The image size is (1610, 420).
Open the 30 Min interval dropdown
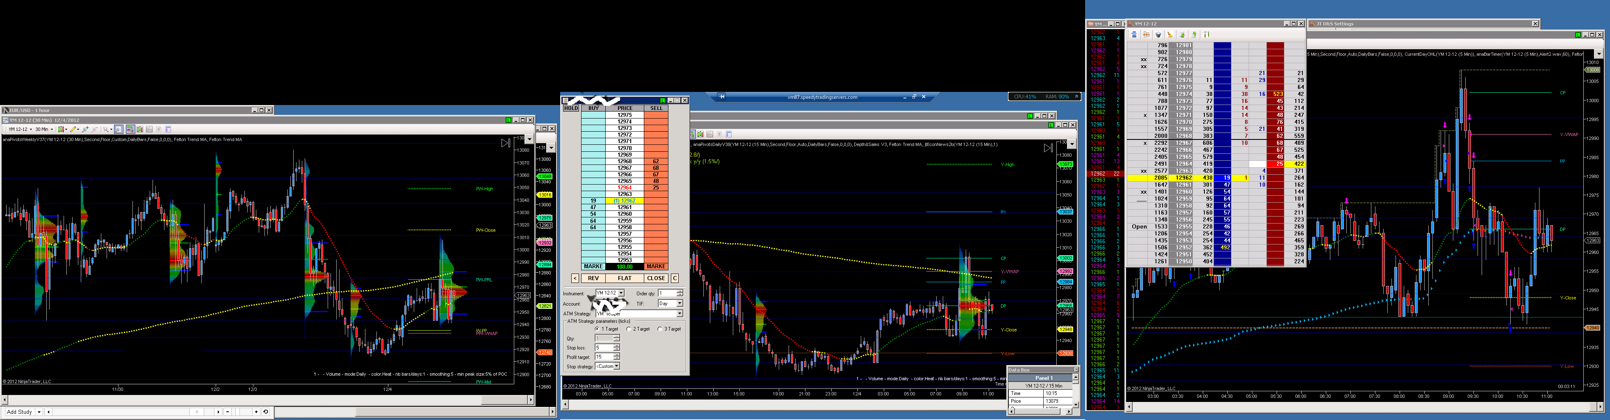44,129
